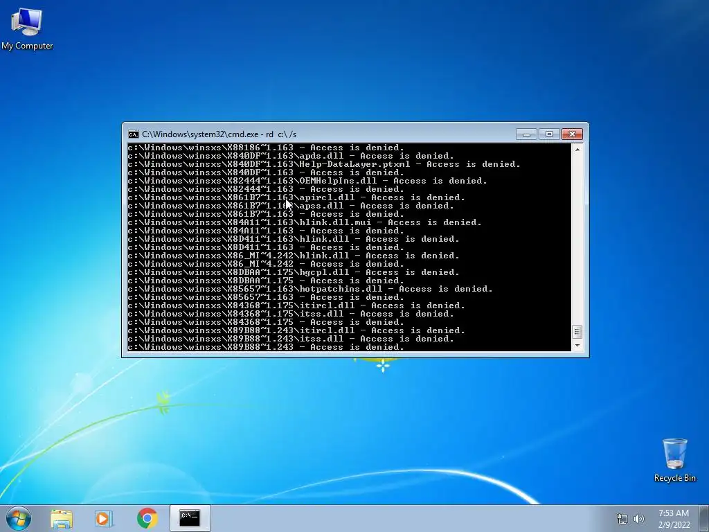Click the 2/9/2022 date in tray
This screenshot has width=709, height=532.
674,525
